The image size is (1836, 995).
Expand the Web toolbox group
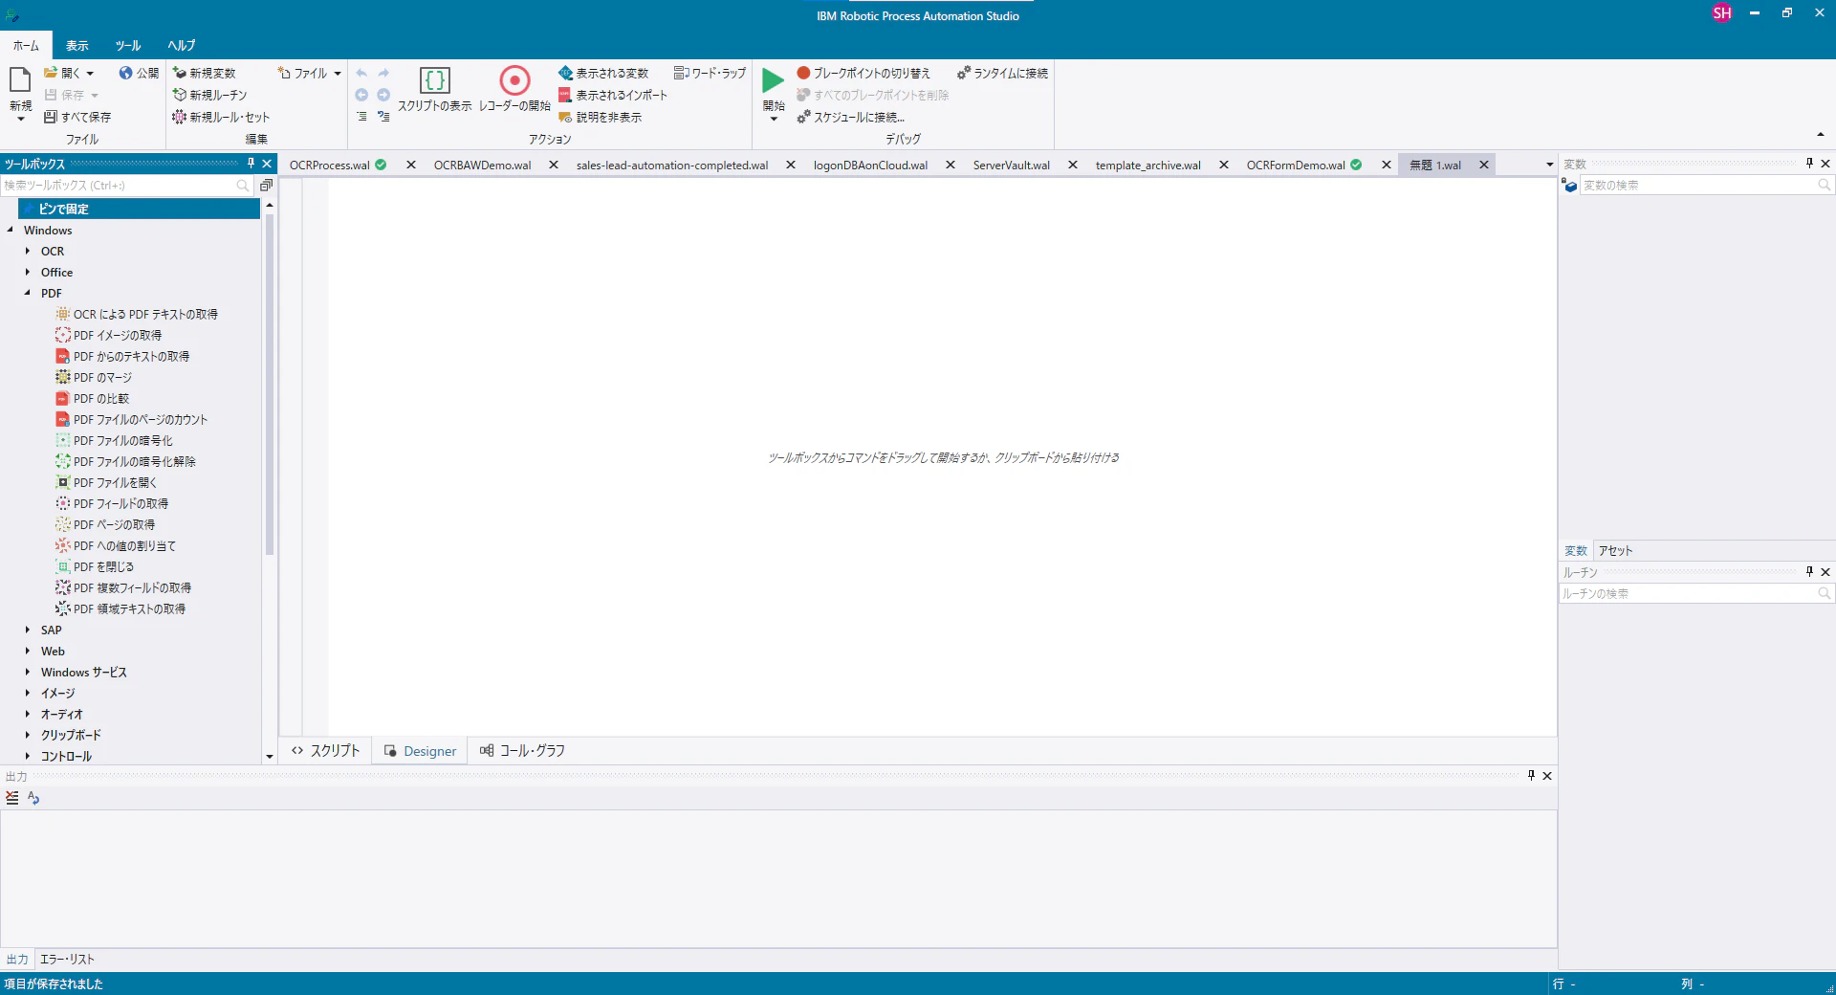pos(28,651)
